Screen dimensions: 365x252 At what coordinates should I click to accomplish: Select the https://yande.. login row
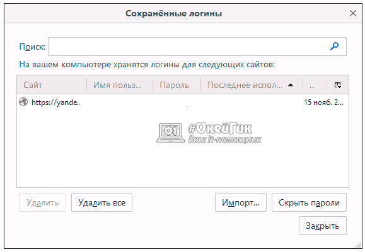tap(183, 102)
